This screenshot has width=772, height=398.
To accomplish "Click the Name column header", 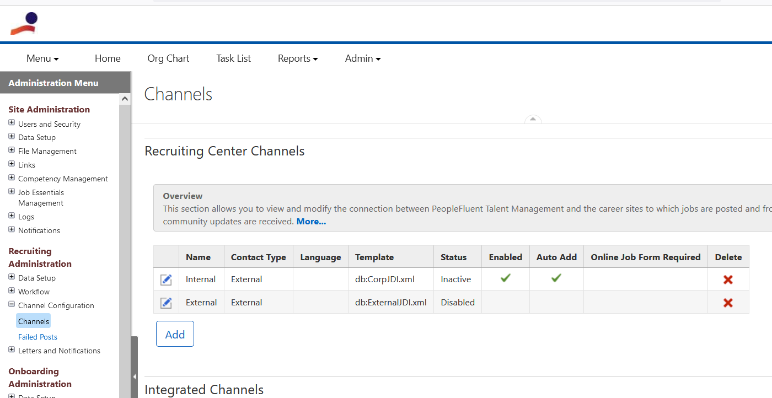I will pos(201,257).
